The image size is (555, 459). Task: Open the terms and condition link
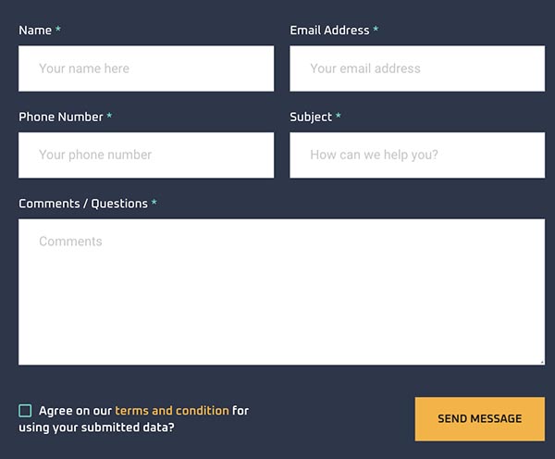coord(171,410)
